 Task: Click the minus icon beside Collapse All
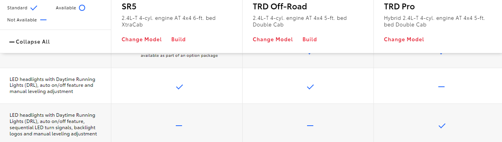point(12,42)
